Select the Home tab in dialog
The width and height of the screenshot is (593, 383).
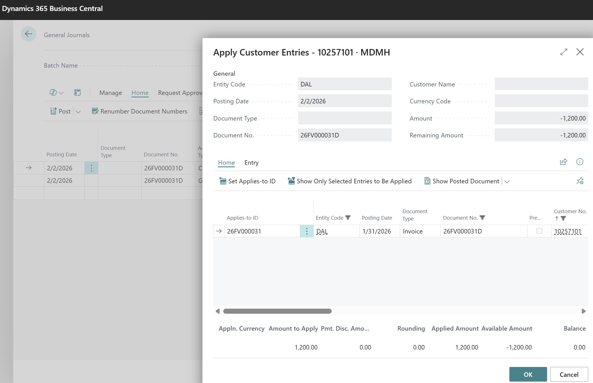click(x=226, y=162)
